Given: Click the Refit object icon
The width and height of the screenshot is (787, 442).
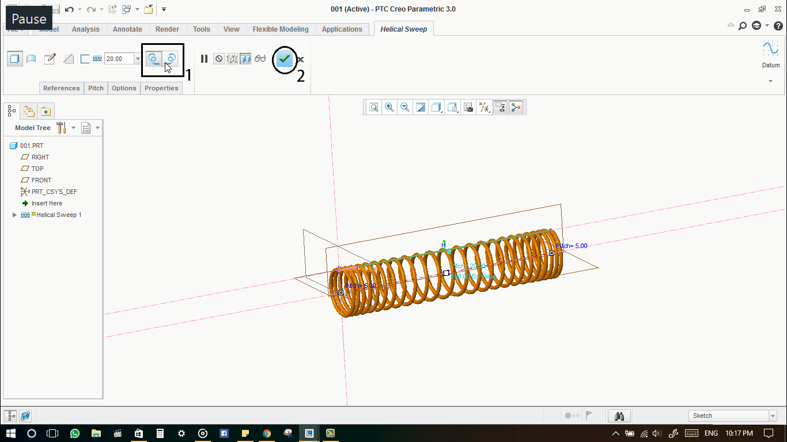Looking at the screenshot, I should (373, 107).
